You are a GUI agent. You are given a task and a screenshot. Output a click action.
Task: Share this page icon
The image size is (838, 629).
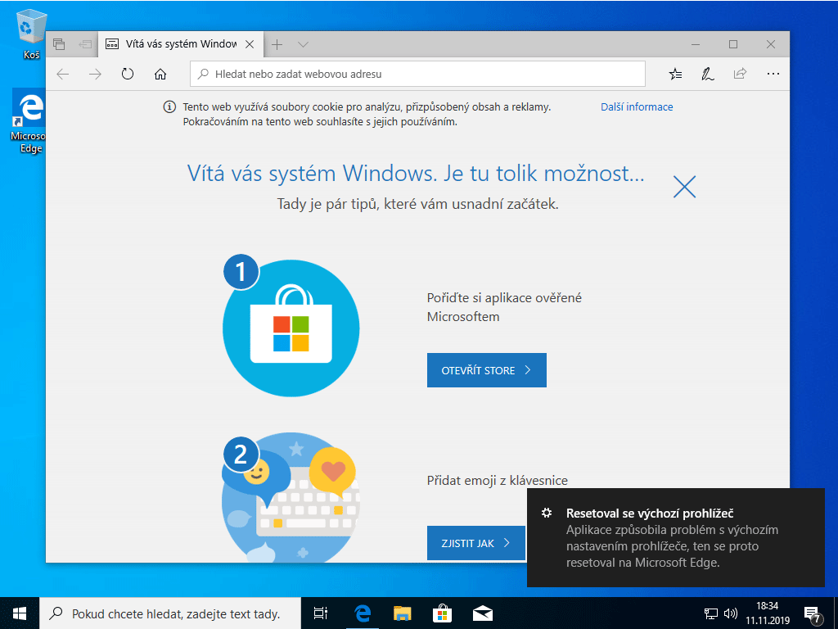[740, 74]
